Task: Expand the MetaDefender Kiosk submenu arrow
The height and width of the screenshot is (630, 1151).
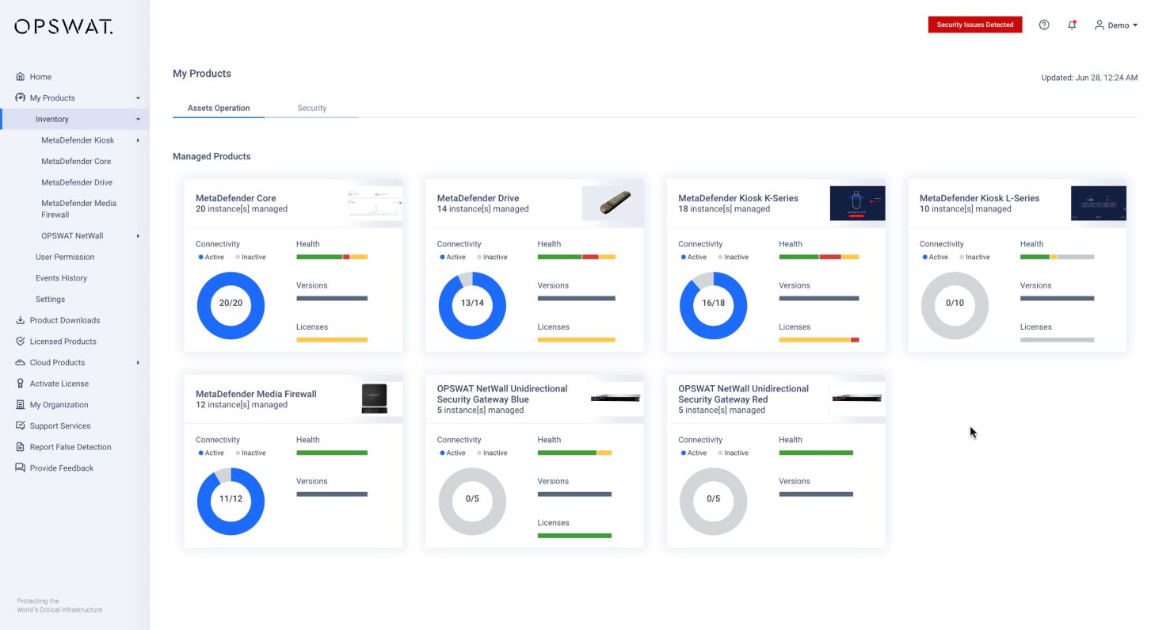Action: [138, 140]
